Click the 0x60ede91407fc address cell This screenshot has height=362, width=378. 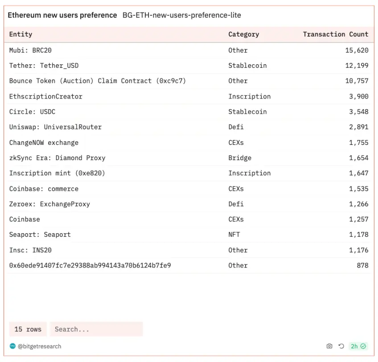90,265
